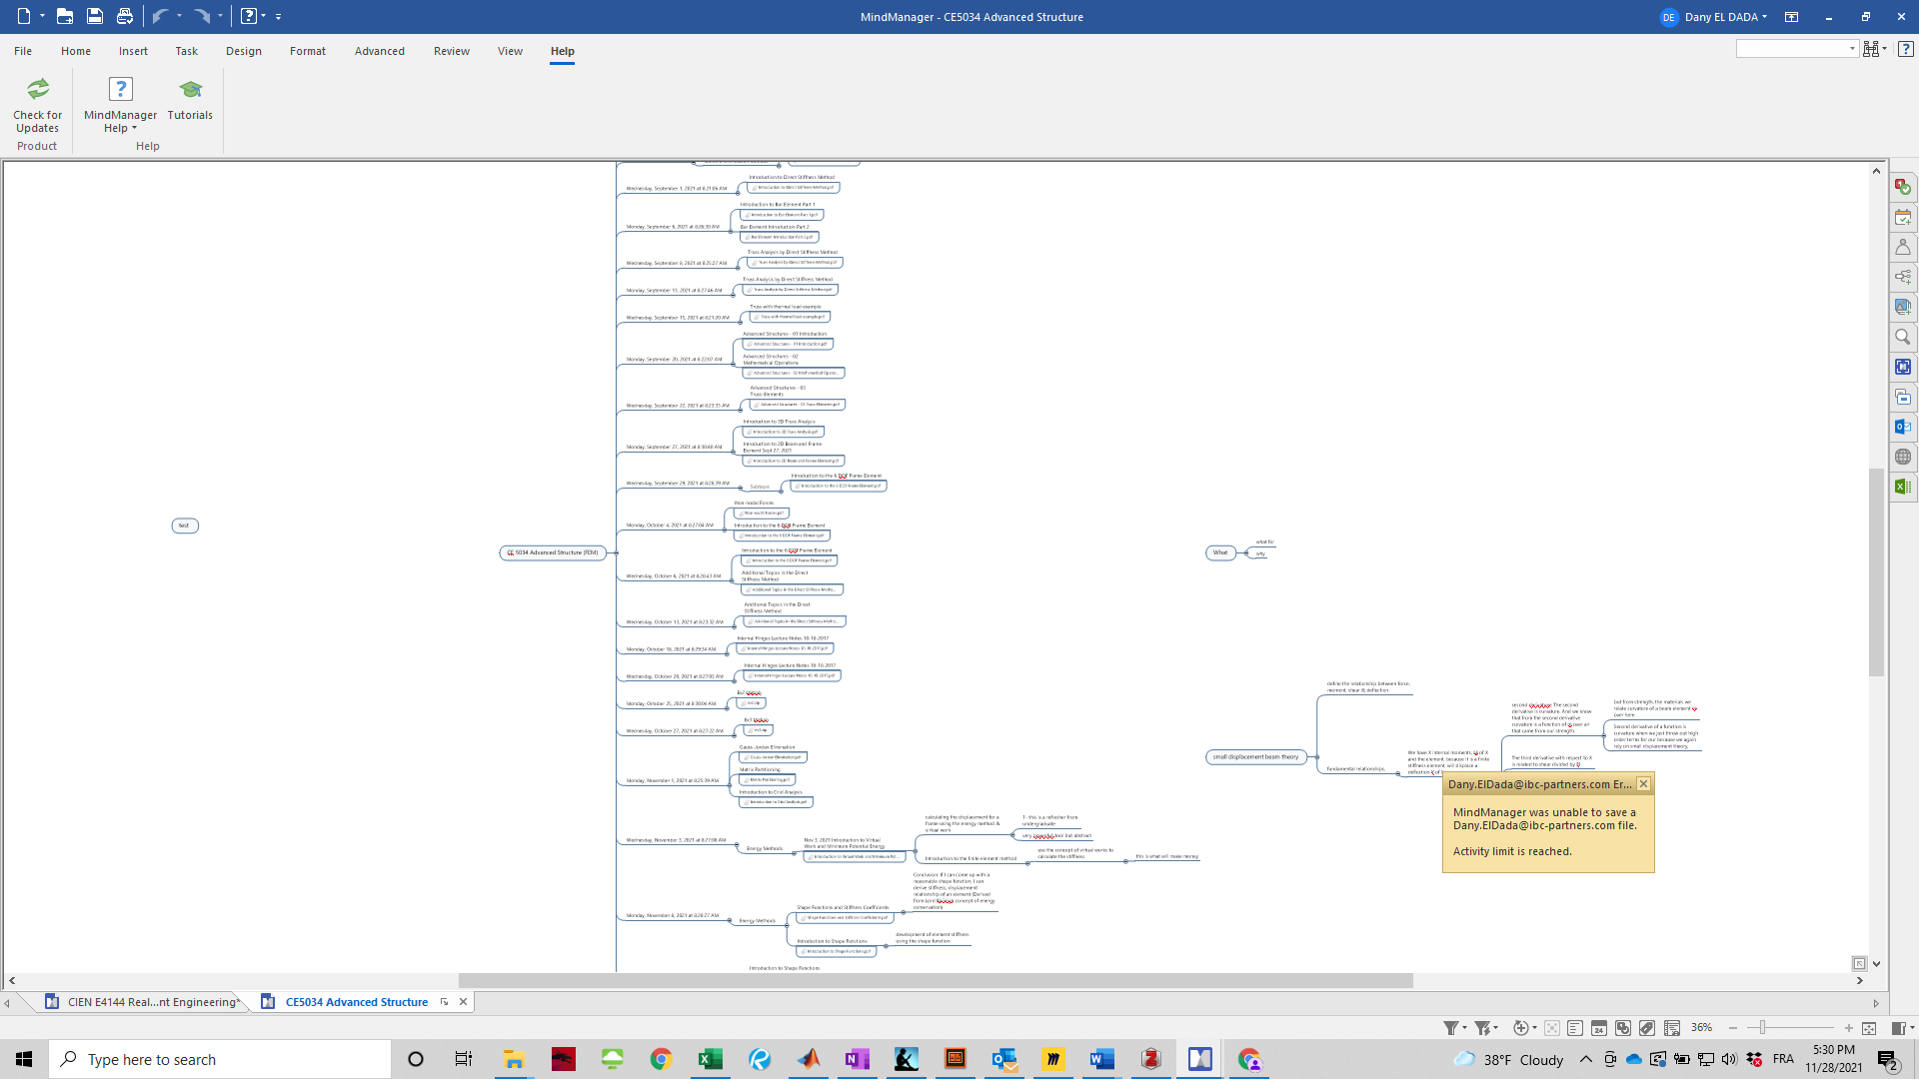Select the CE5034 Advanced Structure central topic
The width and height of the screenshot is (1919, 1079).
pos(553,552)
